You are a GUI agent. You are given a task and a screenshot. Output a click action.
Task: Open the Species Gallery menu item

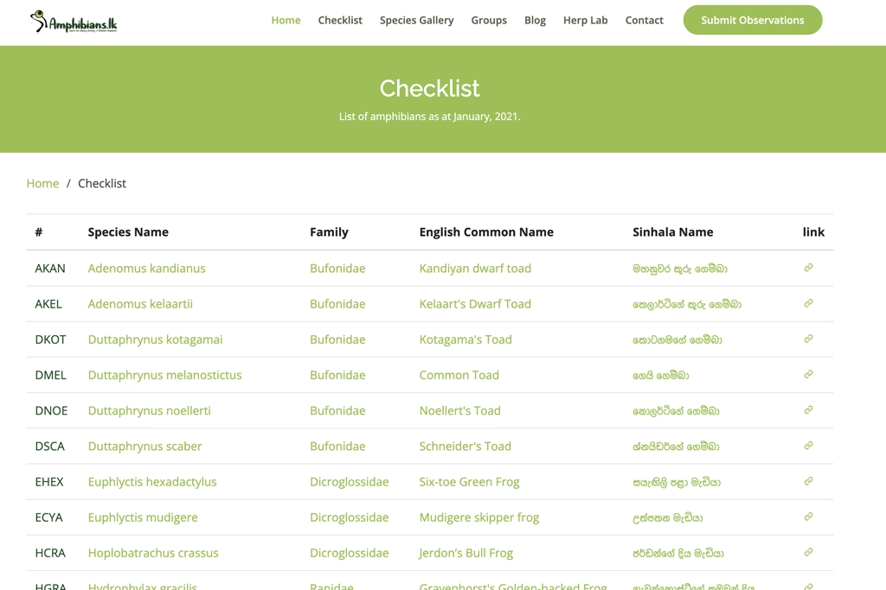point(416,20)
